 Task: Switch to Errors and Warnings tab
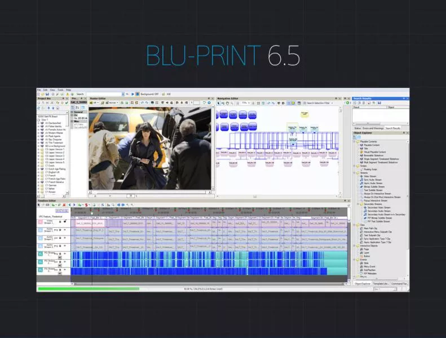(373, 128)
